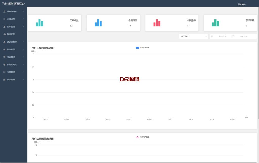Expand the 群组管理 chevron
The width and height of the screenshot is (259, 163).
pos(23,34)
